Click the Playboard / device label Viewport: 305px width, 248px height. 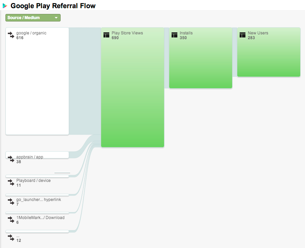point(33,181)
